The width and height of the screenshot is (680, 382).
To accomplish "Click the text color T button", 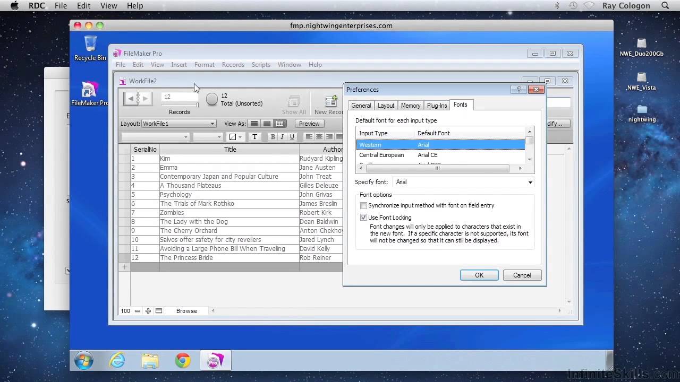I will 254,137.
